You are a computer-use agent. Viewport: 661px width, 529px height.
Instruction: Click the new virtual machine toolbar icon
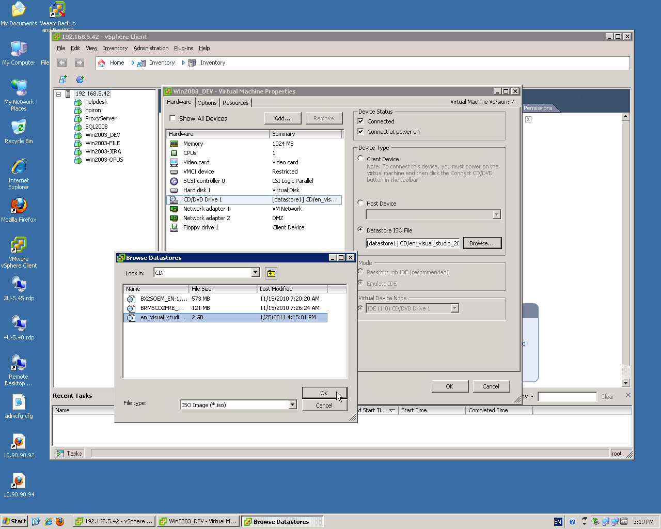pyautogui.click(x=63, y=80)
